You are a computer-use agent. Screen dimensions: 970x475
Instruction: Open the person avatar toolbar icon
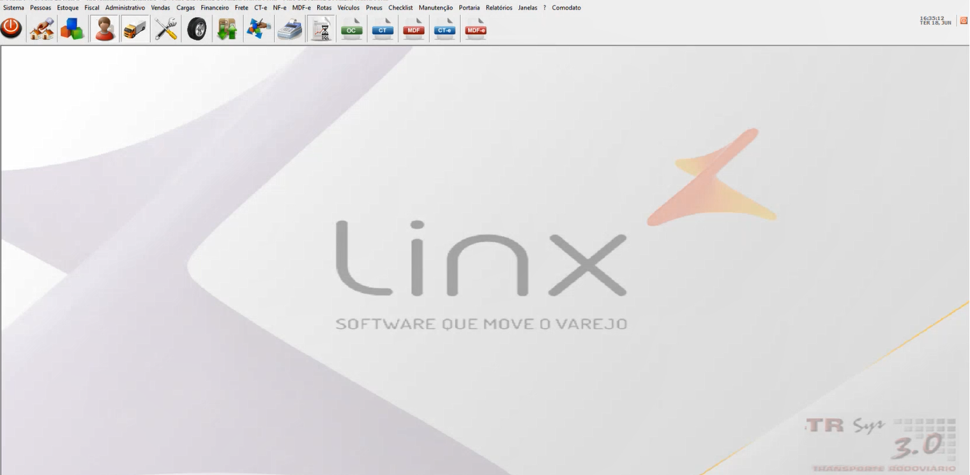[104, 29]
